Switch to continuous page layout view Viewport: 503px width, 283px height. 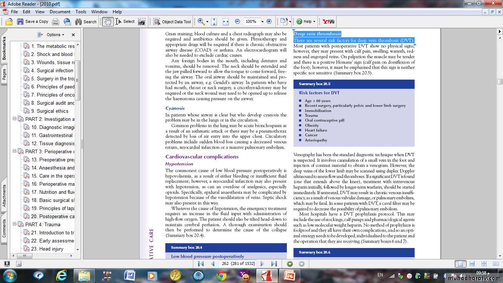[x=472, y=264]
